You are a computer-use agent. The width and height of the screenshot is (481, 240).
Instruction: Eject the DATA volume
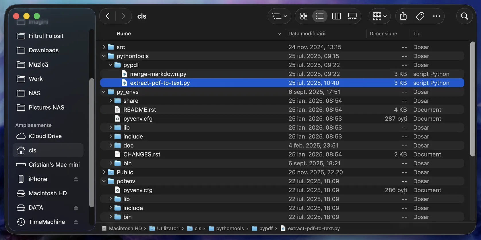coord(76,208)
